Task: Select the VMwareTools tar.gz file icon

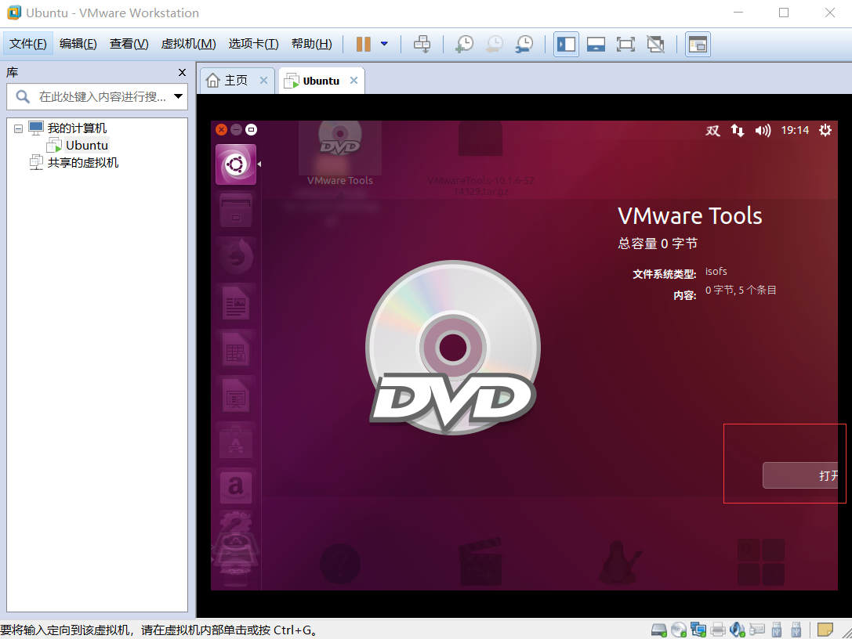Action: (x=480, y=158)
